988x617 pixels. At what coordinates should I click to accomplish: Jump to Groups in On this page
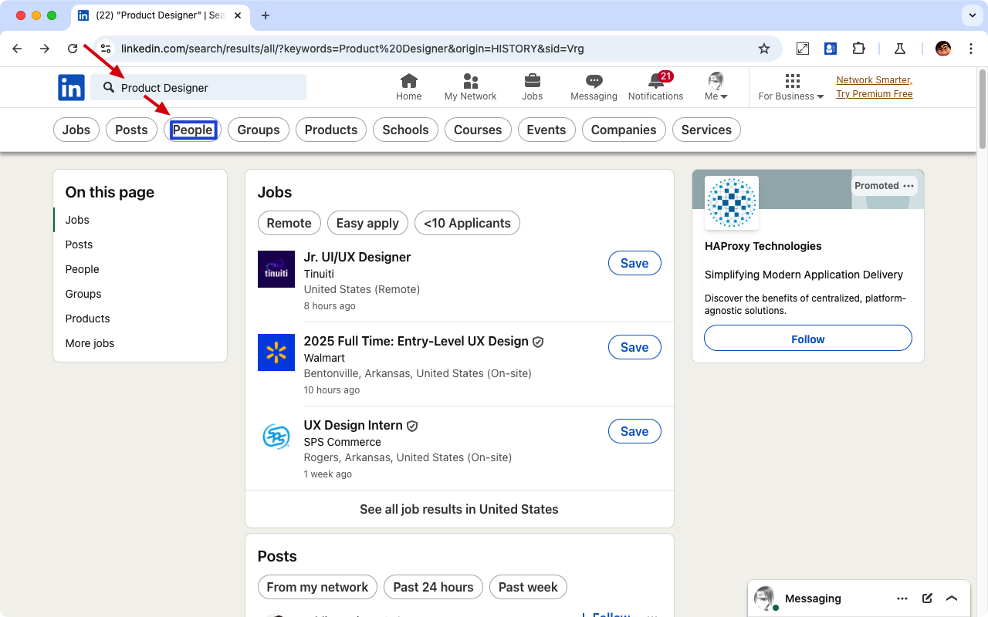click(83, 294)
